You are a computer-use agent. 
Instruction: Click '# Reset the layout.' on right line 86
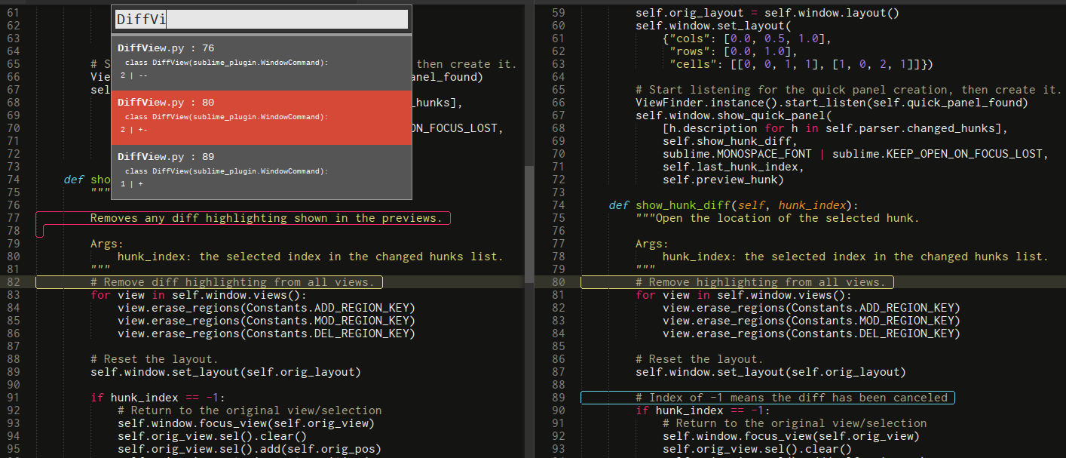pyautogui.click(x=700, y=359)
